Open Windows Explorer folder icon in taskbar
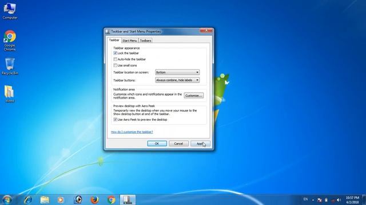366x205 pixels. (45, 200)
